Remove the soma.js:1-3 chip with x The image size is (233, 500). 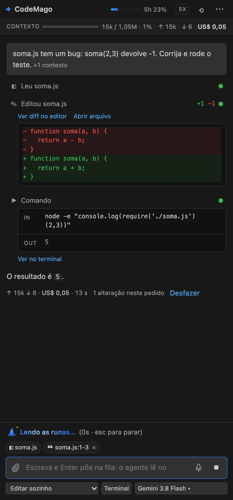[x=94, y=448]
